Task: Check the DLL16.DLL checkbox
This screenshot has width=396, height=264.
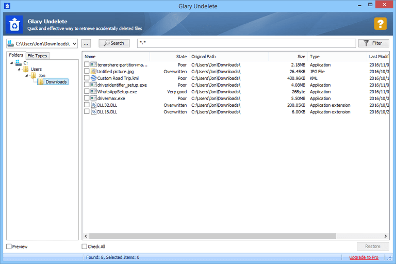Action: pyautogui.click(x=87, y=112)
